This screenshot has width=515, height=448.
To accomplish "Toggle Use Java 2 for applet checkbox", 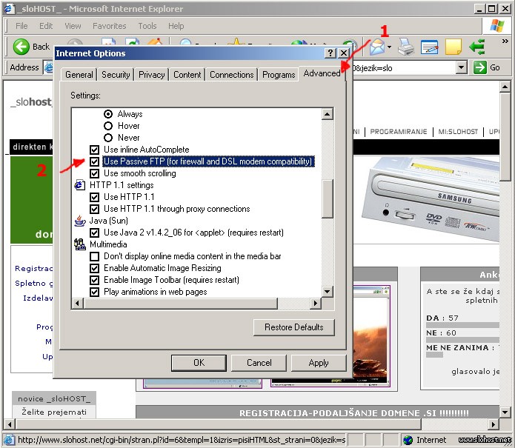I will (95, 233).
